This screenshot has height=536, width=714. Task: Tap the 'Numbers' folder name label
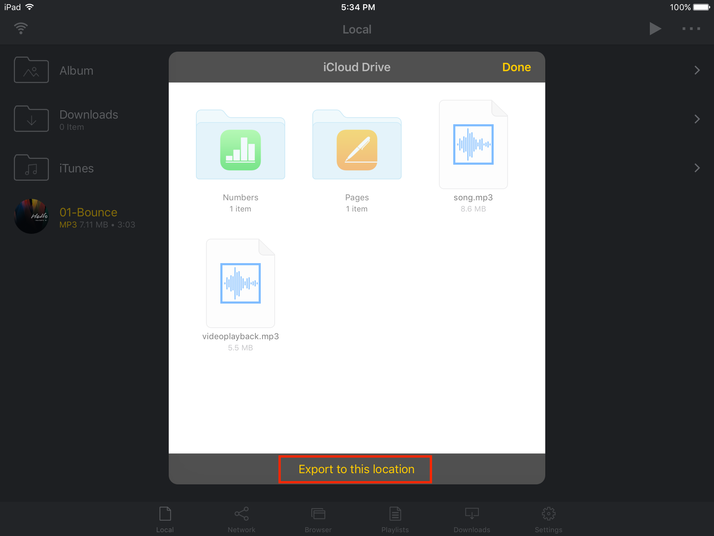[x=241, y=198]
